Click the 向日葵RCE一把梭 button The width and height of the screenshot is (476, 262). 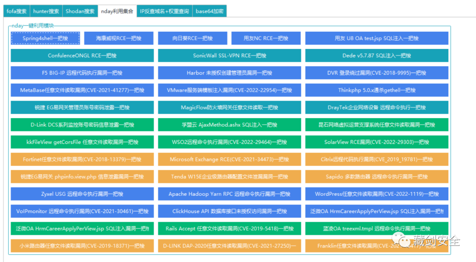click(193, 38)
